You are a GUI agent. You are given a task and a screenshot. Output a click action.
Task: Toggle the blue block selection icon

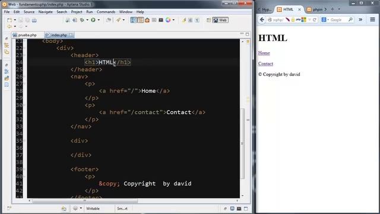point(133,20)
